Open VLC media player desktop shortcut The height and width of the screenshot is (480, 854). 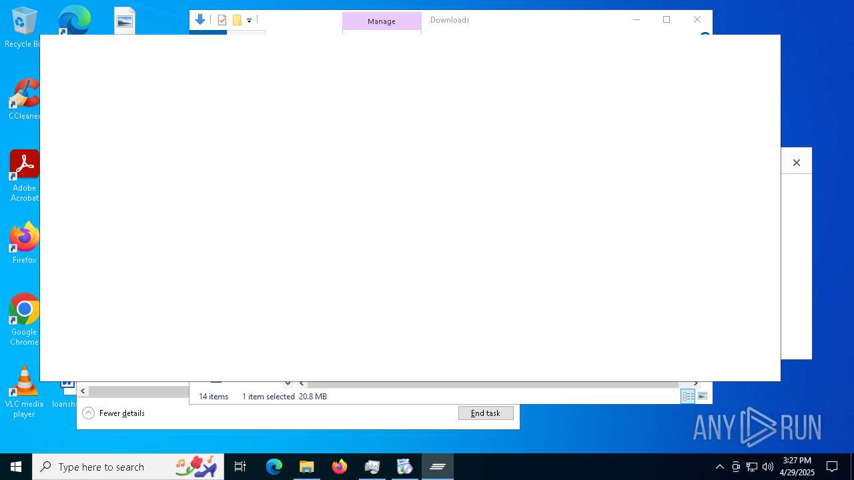coord(24,392)
